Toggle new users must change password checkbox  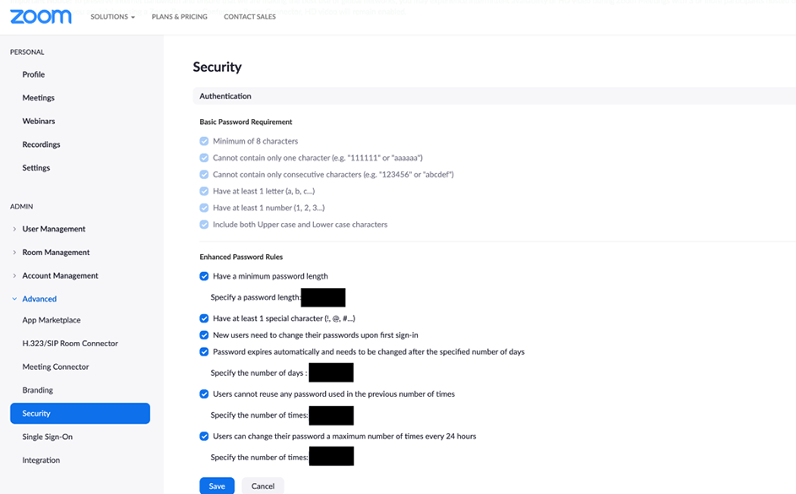(204, 335)
